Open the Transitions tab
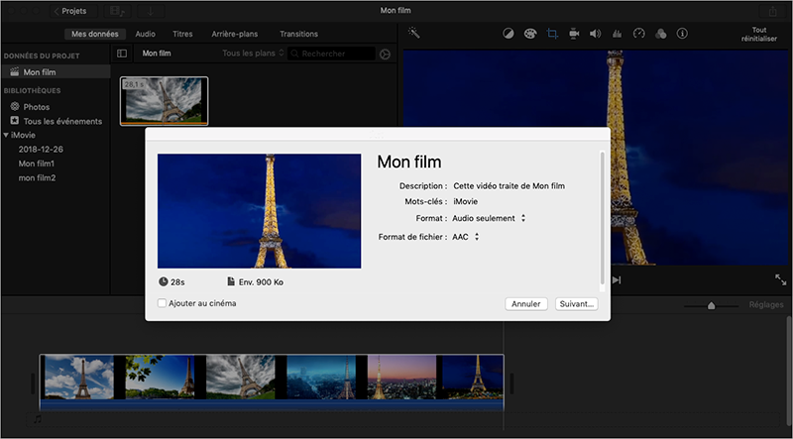The height and width of the screenshot is (439, 793). coord(298,34)
